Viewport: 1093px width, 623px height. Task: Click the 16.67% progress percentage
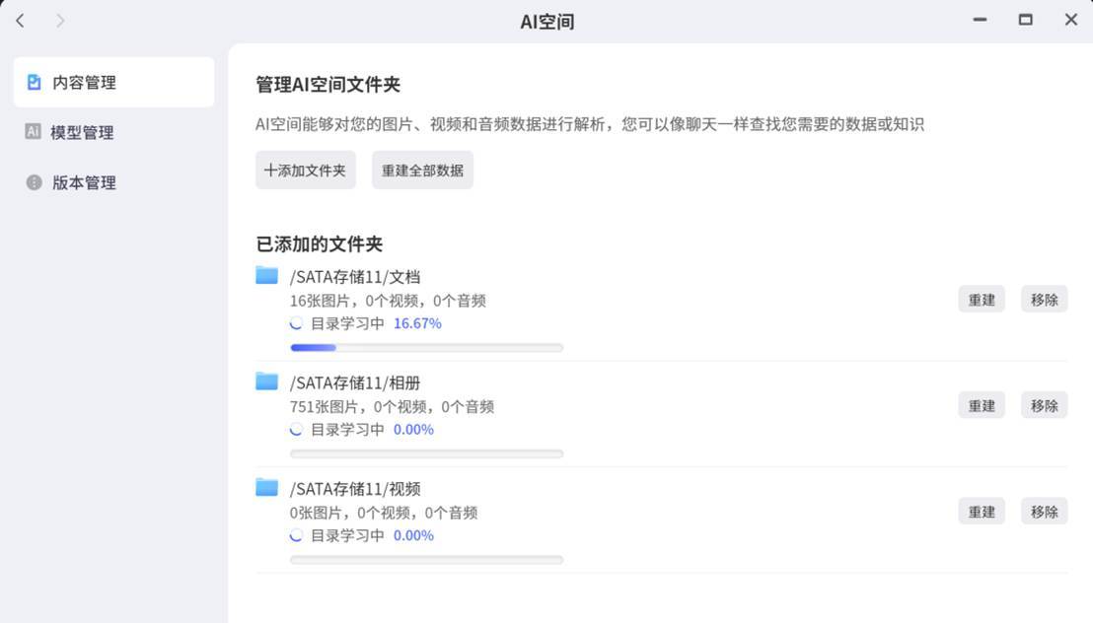click(x=417, y=323)
